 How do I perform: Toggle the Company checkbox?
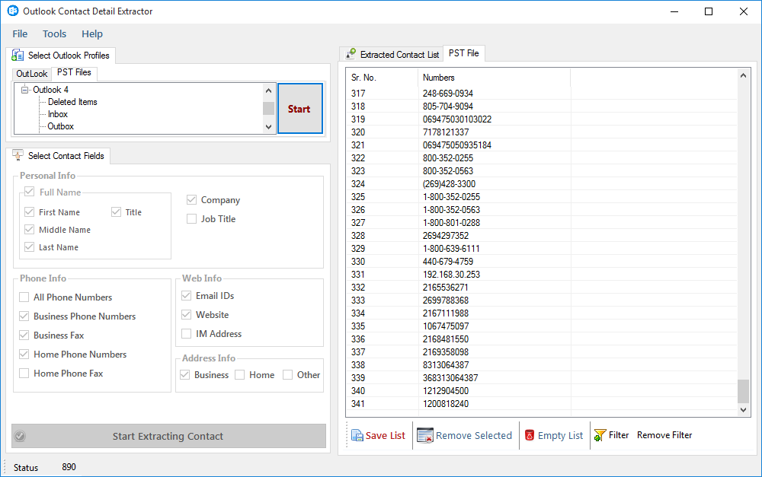pyautogui.click(x=191, y=200)
